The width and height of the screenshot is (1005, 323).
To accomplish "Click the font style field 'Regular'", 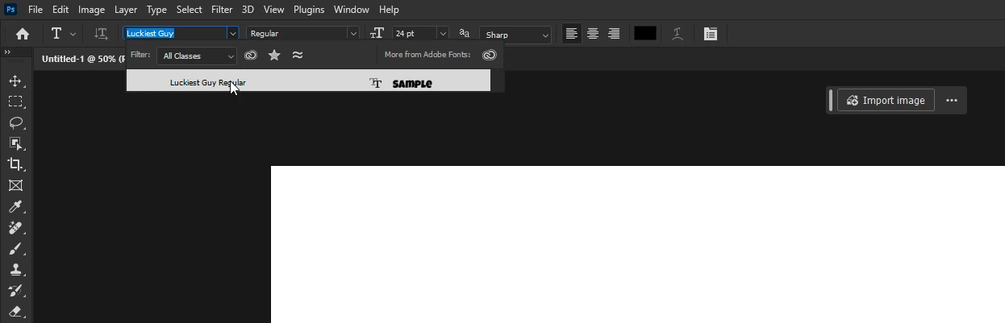I will (x=296, y=34).
